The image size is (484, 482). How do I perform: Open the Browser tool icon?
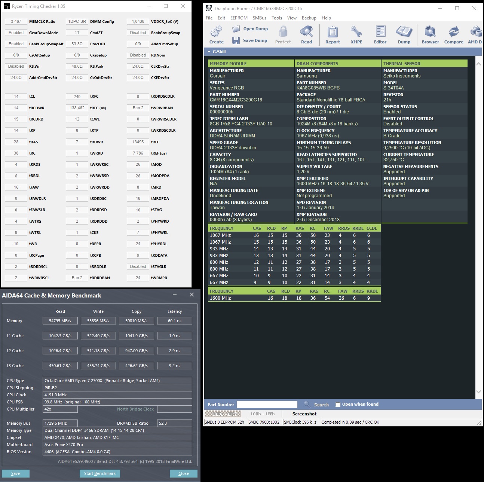430,35
